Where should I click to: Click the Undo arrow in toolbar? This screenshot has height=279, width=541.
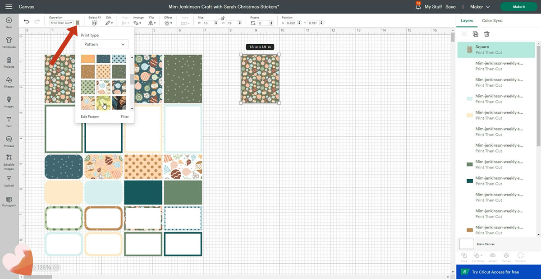27,22
